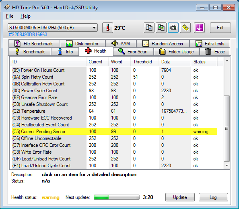Image resolution: width=239 pixels, height=209 pixels.
Task: Click the Log button
Action: tap(213, 197)
